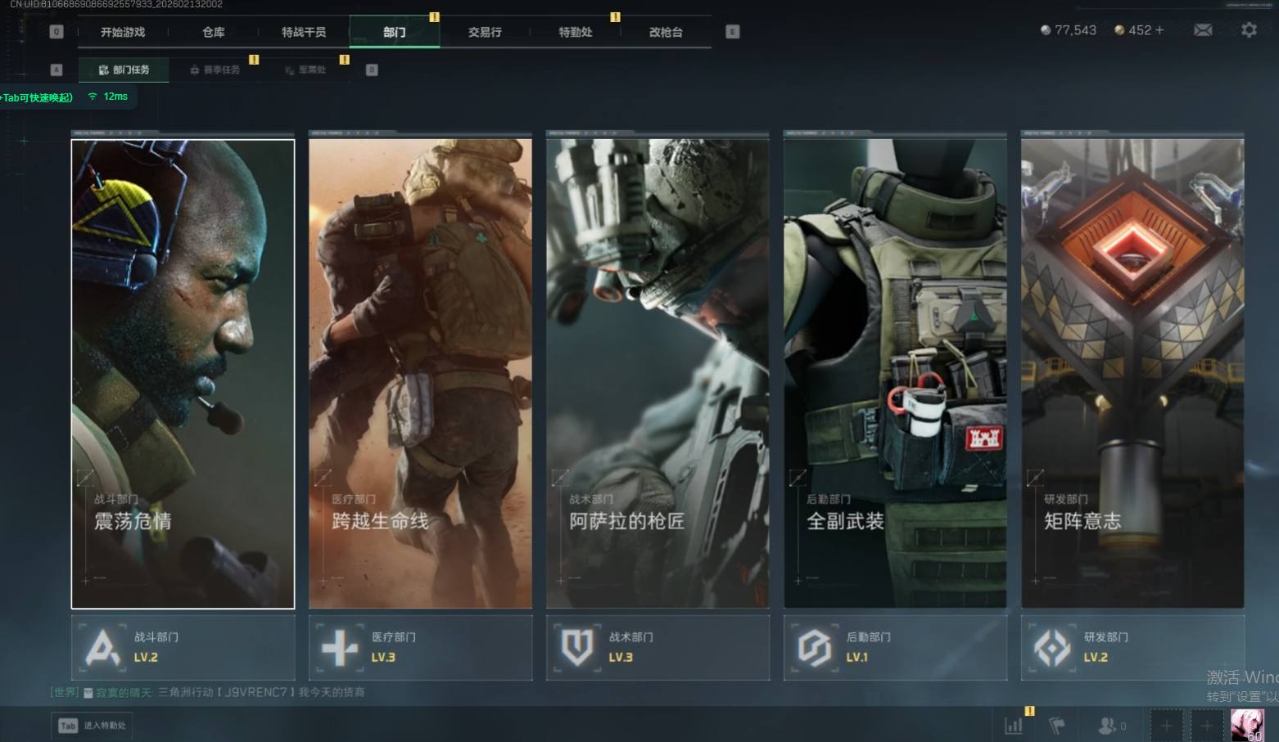Click expand icon on 矩阵意志 card
The height and width of the screenshot is (742, 1279).
pos(1035,477)
